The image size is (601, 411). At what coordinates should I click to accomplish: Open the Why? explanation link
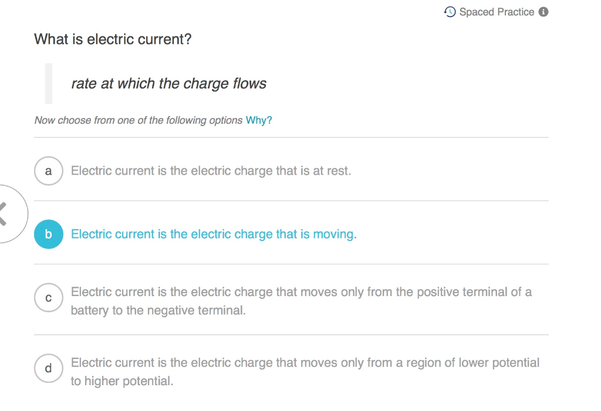[x=258, y=120]
